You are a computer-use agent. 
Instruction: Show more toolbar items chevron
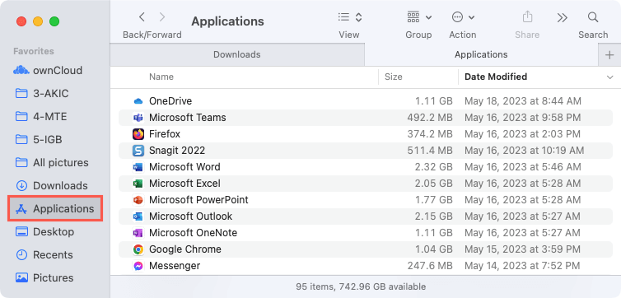[x=562, y=17]
